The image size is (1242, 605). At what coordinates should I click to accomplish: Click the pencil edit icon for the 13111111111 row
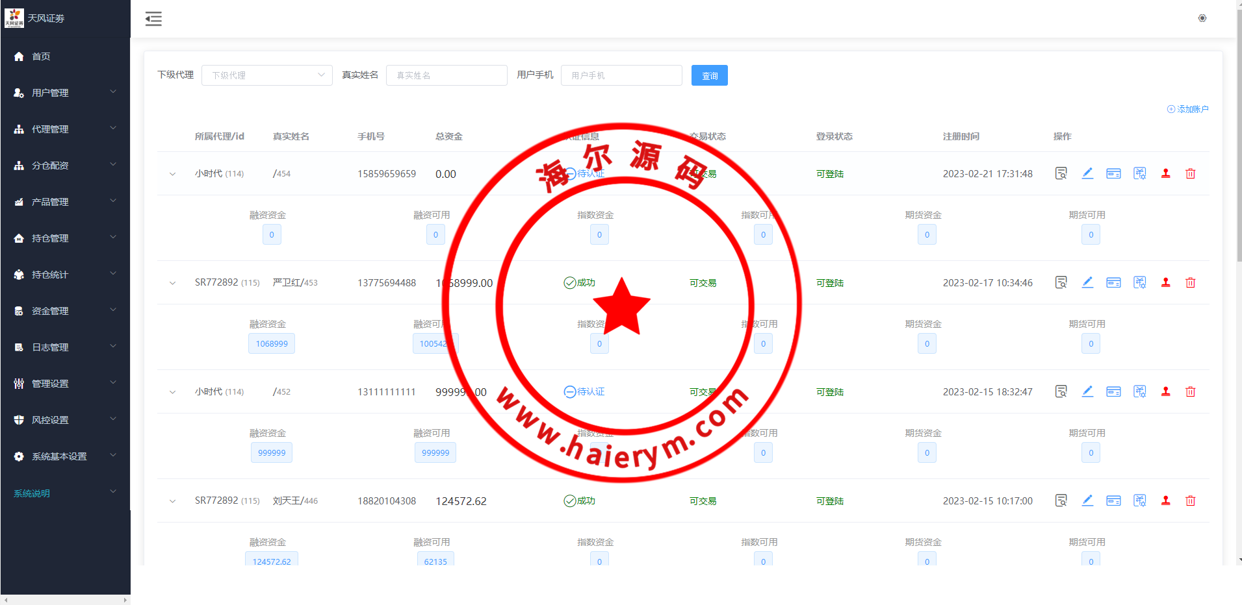1087,391
